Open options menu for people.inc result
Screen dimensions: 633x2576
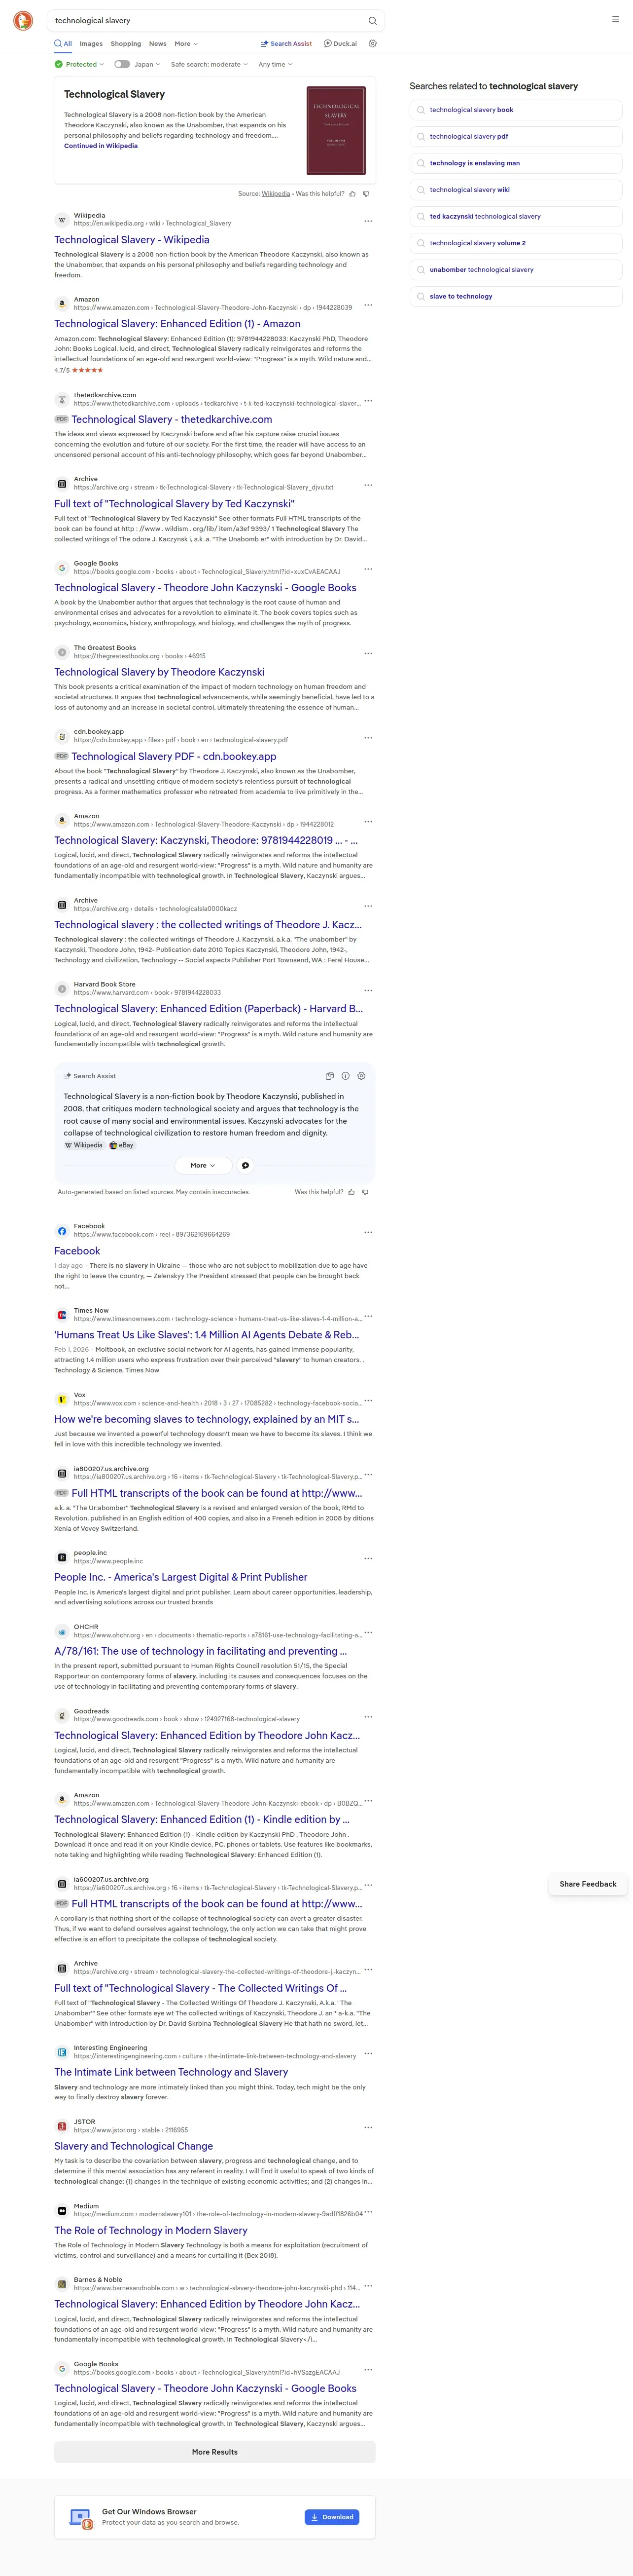[368, 1558]
